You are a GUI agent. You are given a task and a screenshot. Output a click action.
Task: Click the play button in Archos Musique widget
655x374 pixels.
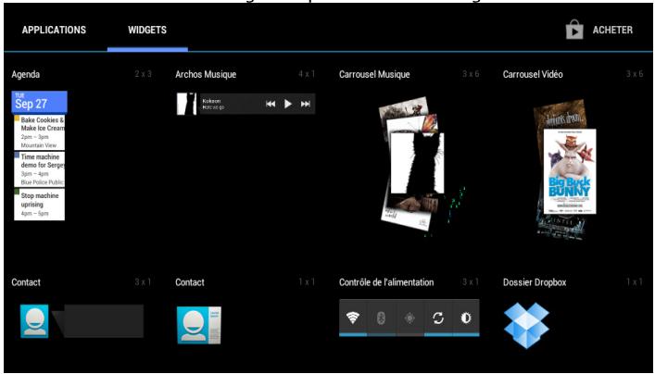288,104
